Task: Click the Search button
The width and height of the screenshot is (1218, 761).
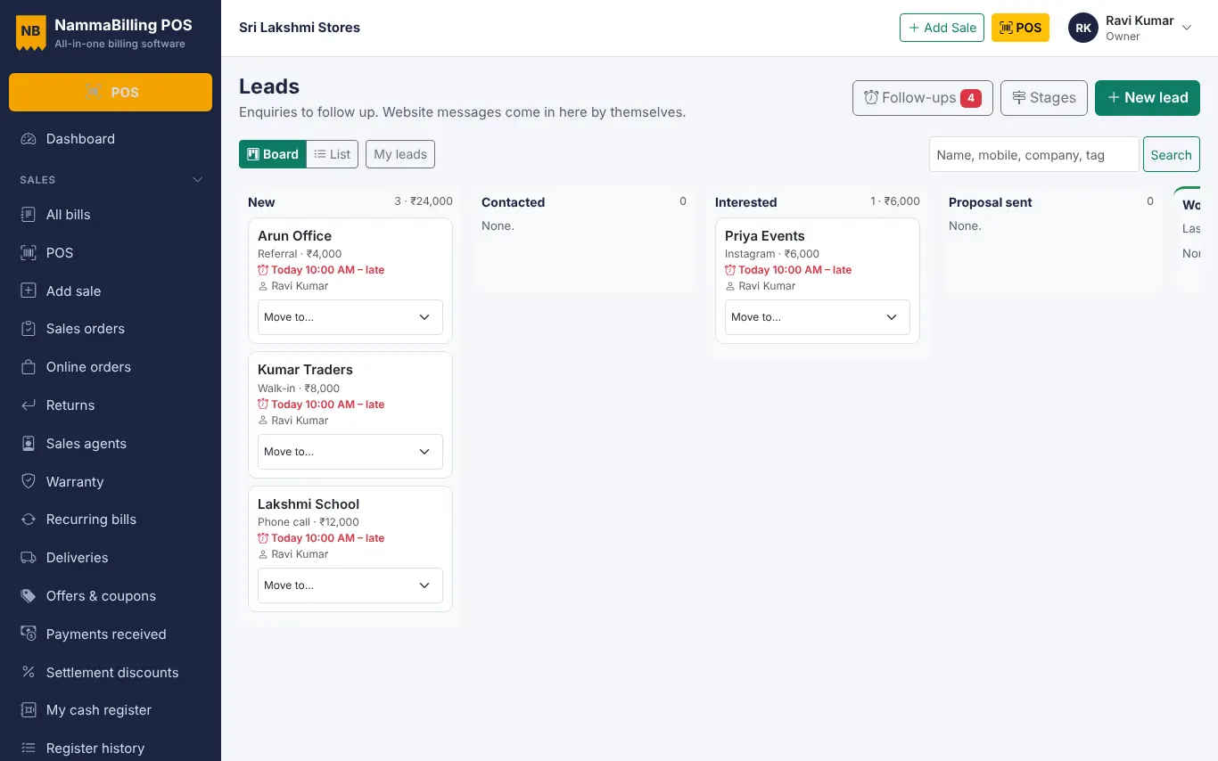Action: point(1172,154)
